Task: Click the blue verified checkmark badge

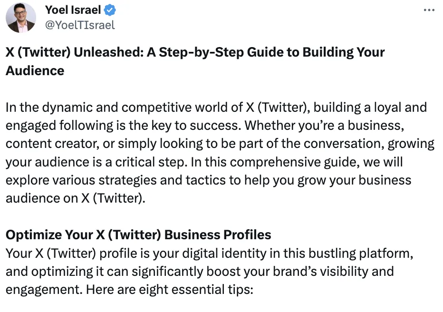Action: click(x=110, y=10)
